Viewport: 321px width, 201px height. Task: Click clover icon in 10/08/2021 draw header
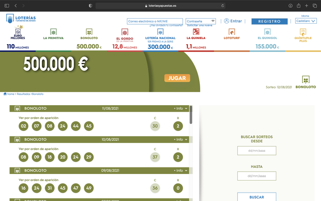pyautogui.click(x=17, y=140)
